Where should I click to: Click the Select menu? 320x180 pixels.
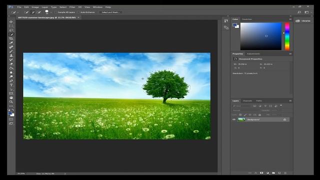coord(63,7)
